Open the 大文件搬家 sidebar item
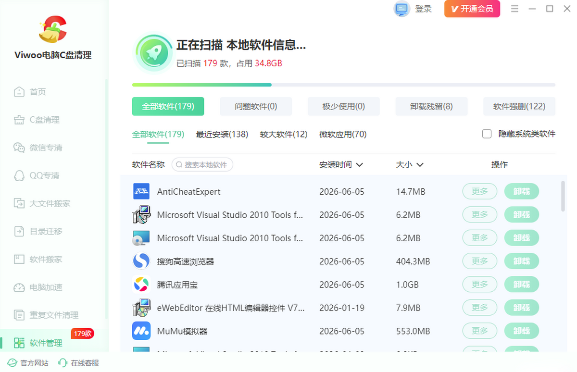Viewport: 577px width, 372px height. coord(42,203)
